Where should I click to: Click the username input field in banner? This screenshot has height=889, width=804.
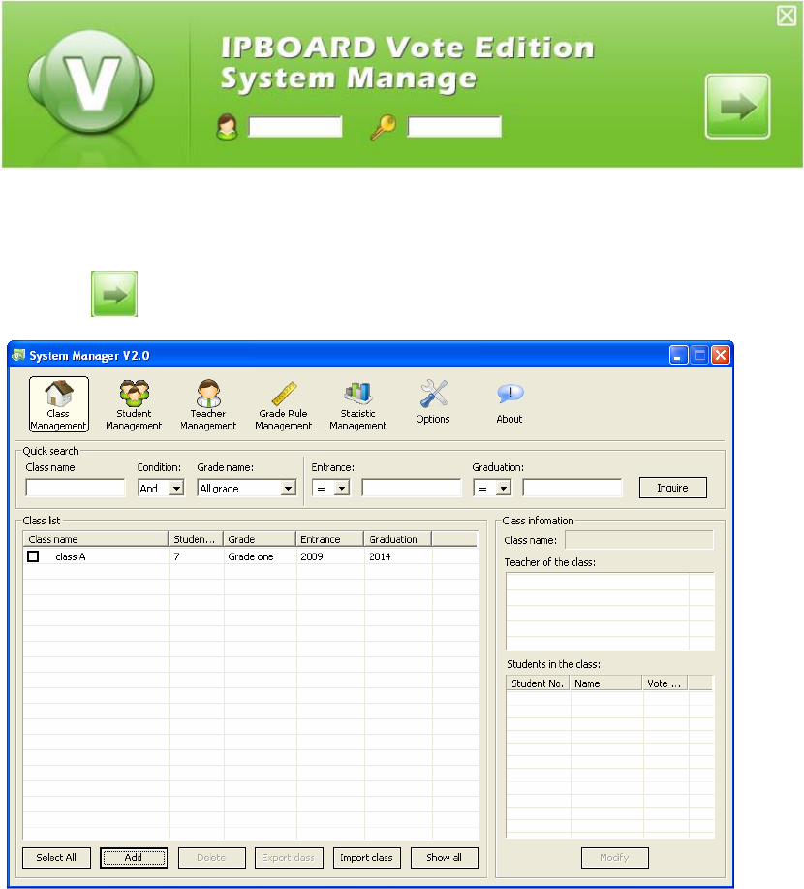coord(295,126)
